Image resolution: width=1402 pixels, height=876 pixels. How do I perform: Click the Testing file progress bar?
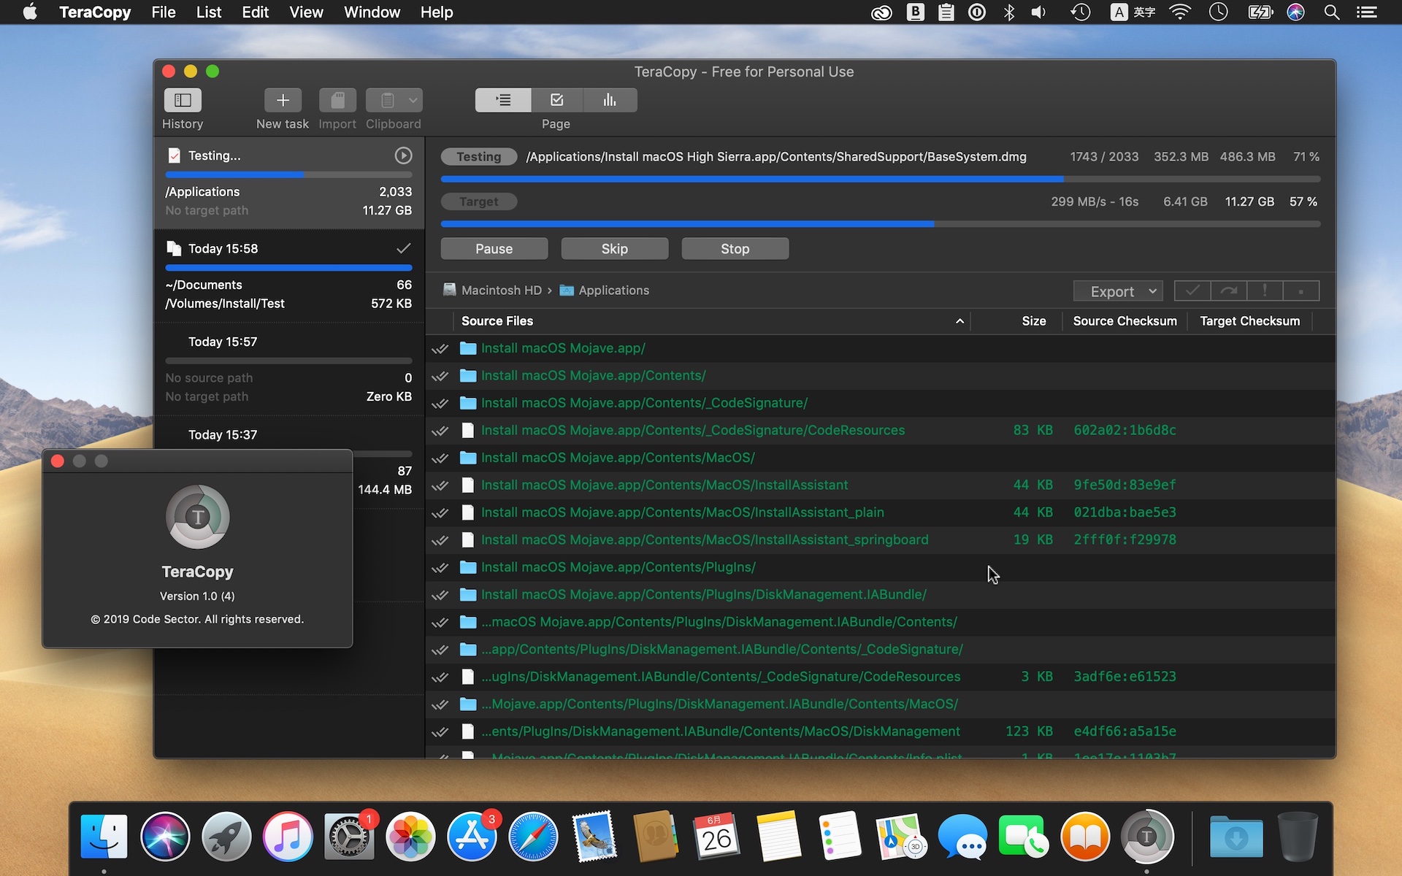click(x=881, y=179)
